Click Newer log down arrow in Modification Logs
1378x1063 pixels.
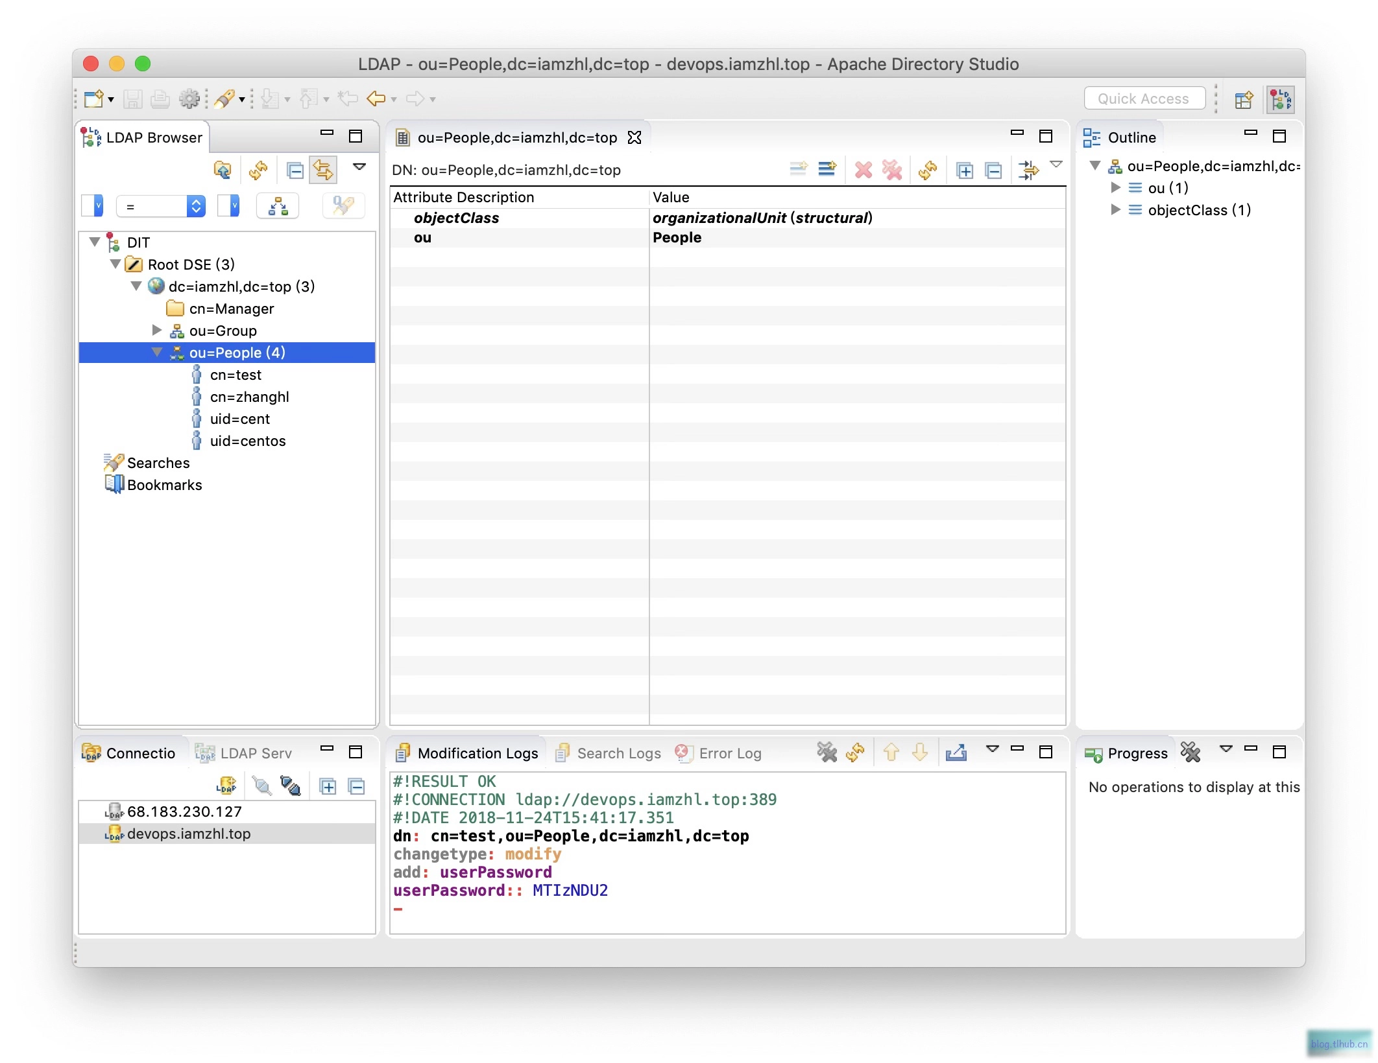click(920, 753)
